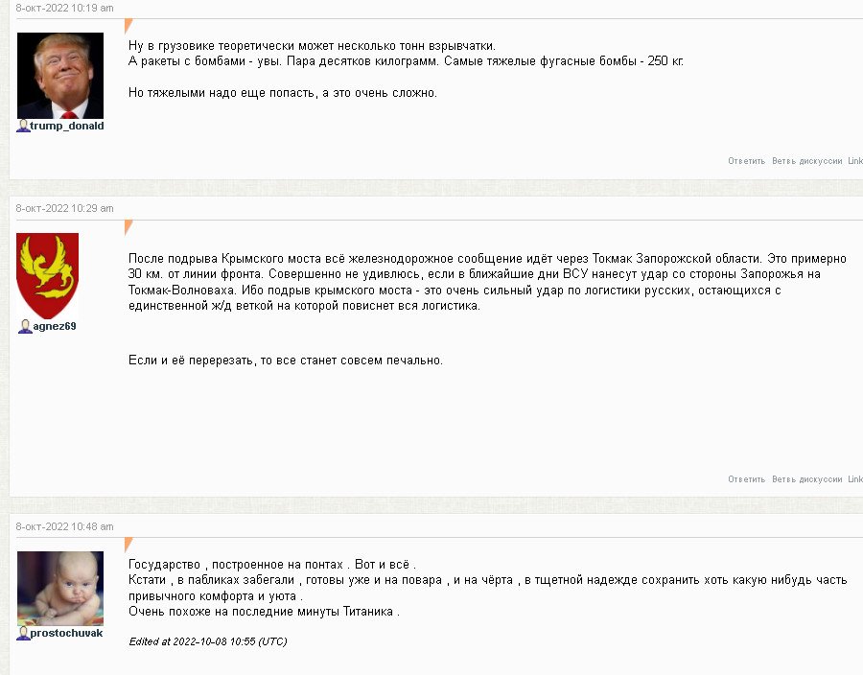The image size is (863, 675).
Task: Click timestamp 8-окт-2022 10:29 am
Action: pyautogui.click(x=64, y=208)
